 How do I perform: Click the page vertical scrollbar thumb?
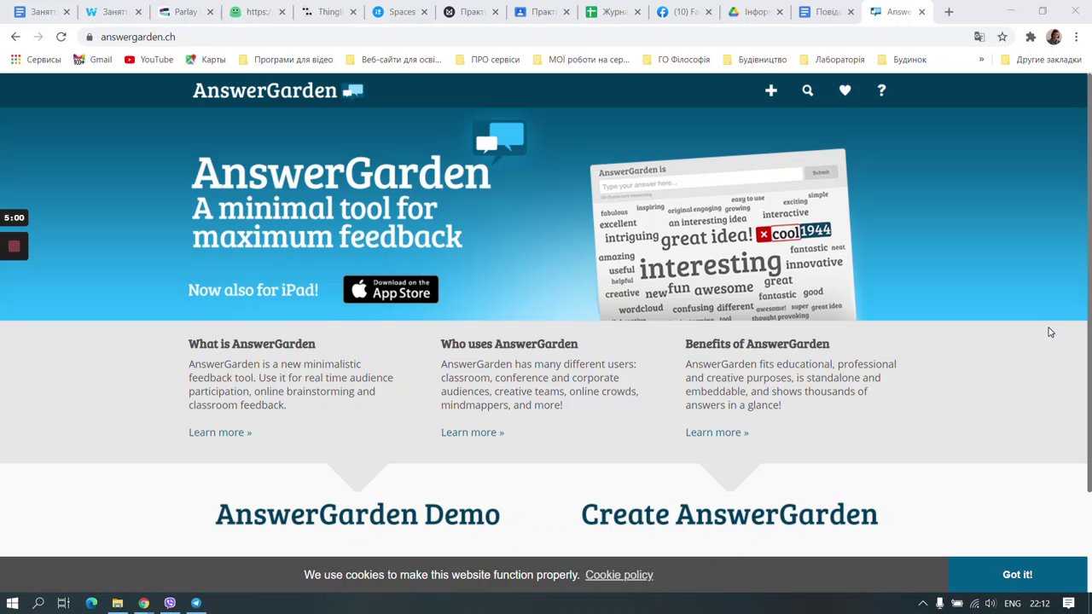tap(1089, 283)
